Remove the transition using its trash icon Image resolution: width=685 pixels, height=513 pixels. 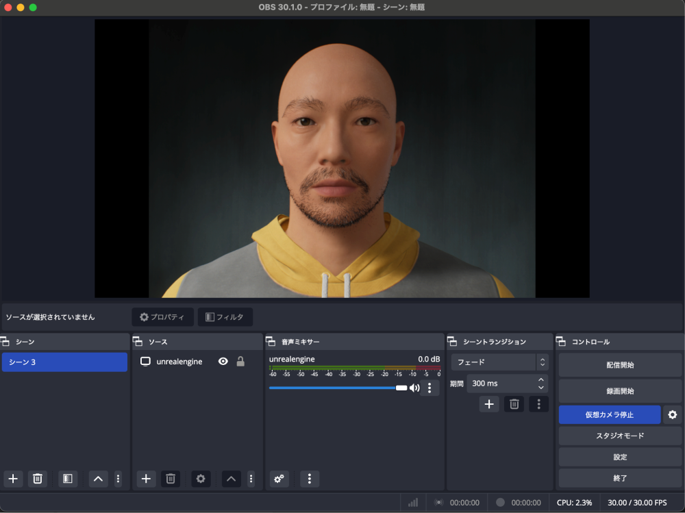(514, 404)
